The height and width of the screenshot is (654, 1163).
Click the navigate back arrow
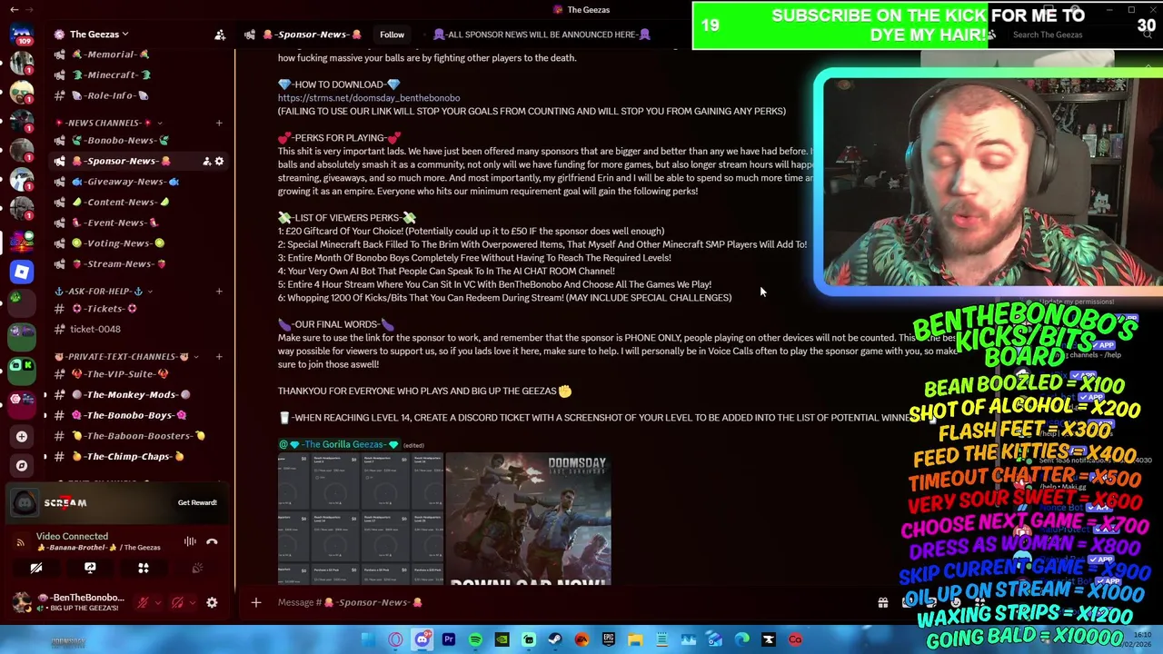pos(15,10)
